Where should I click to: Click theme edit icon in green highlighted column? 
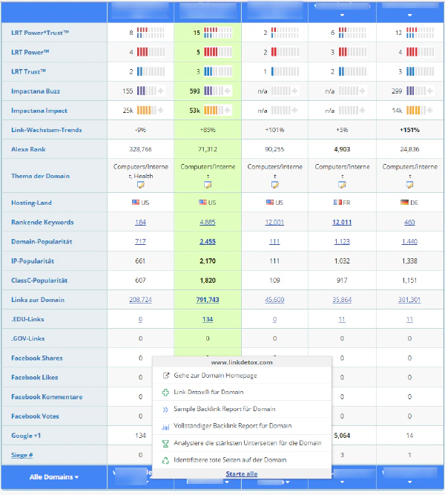coord(208,185)
